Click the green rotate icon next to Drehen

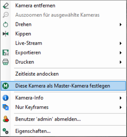coord(5,25)
